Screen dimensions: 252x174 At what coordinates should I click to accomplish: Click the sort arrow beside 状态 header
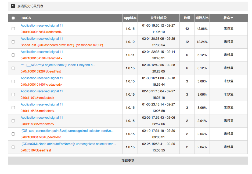pos(232,18)
